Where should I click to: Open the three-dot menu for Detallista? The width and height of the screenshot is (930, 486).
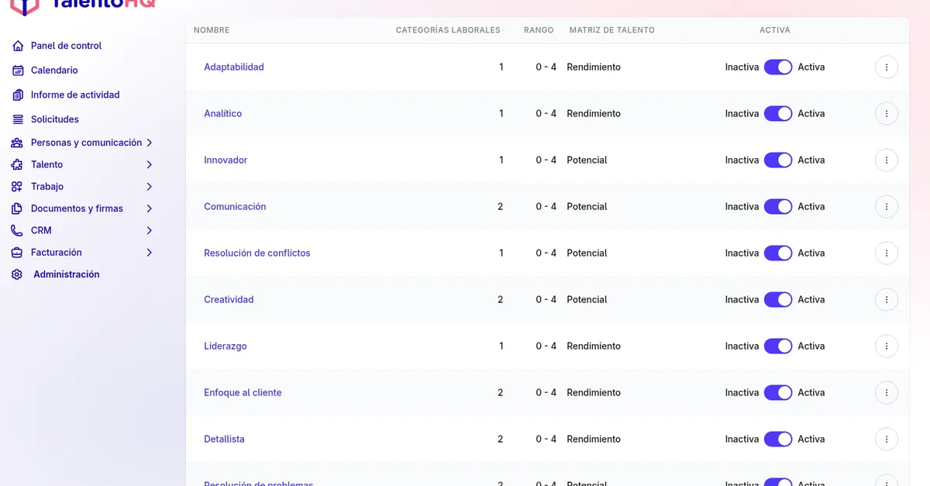[x=887, y=439]
